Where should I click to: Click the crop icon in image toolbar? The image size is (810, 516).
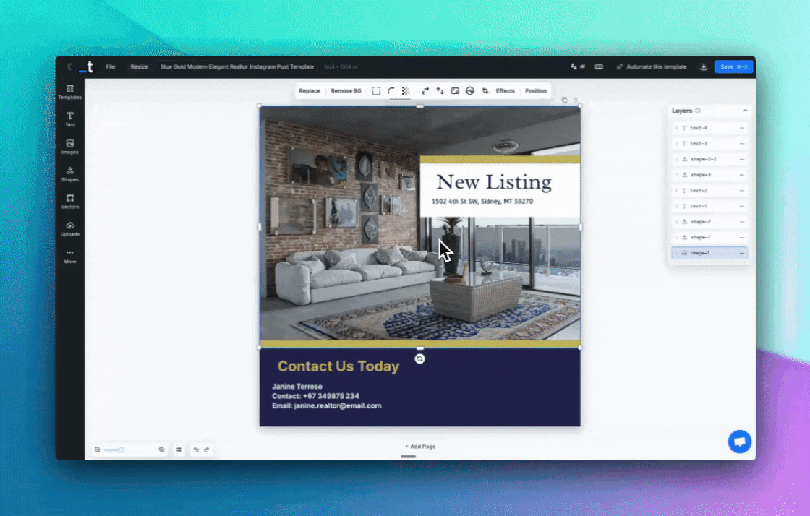coord(485,91)
